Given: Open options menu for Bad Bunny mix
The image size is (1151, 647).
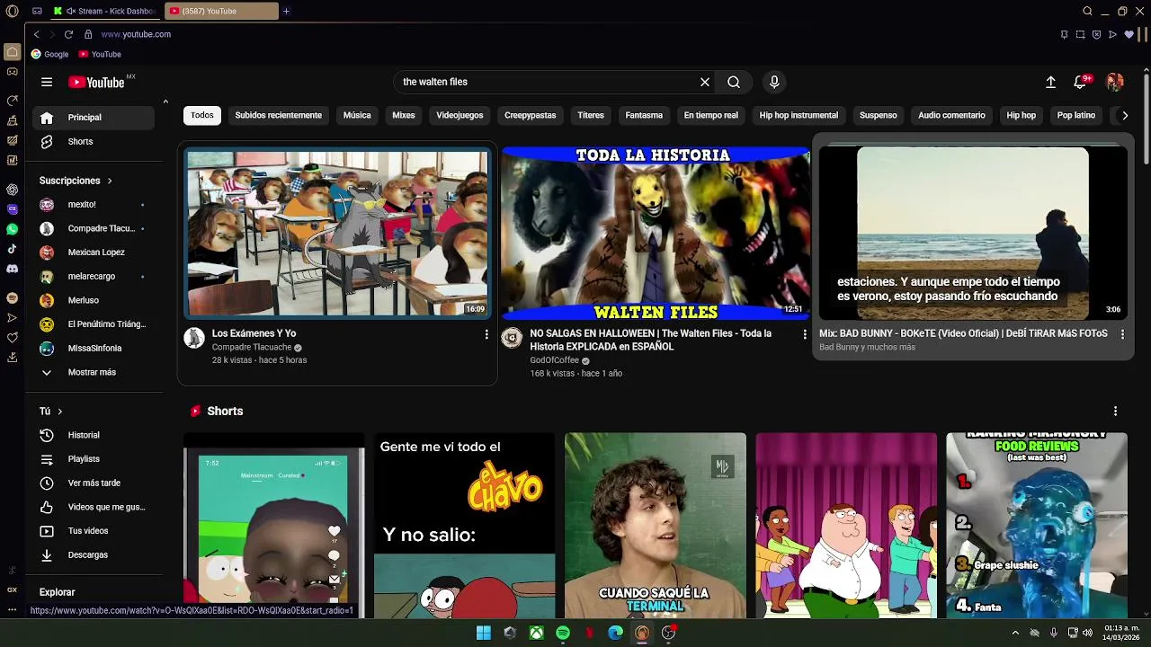Looking at the screenshot, I should point(1122,334).
